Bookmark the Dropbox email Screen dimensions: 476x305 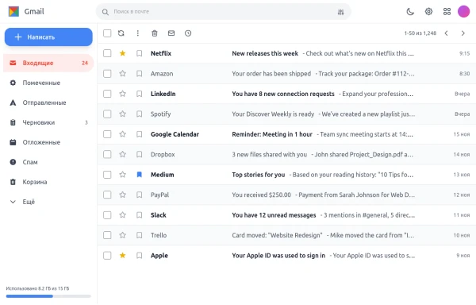(x=140, y=154)
